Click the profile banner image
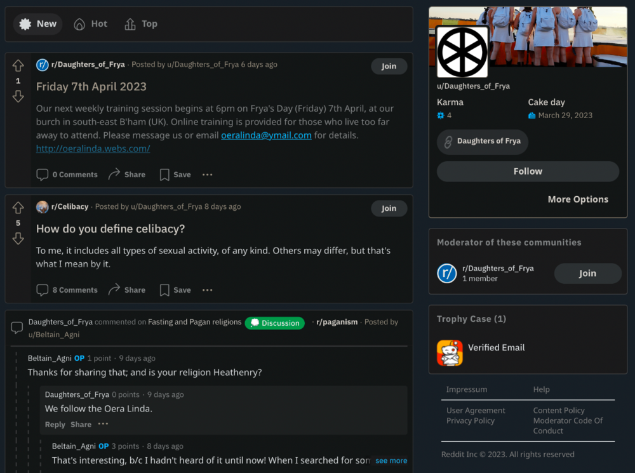Image resolution: width=635 pixels, height=473 pixels. [x=558, y=36]
